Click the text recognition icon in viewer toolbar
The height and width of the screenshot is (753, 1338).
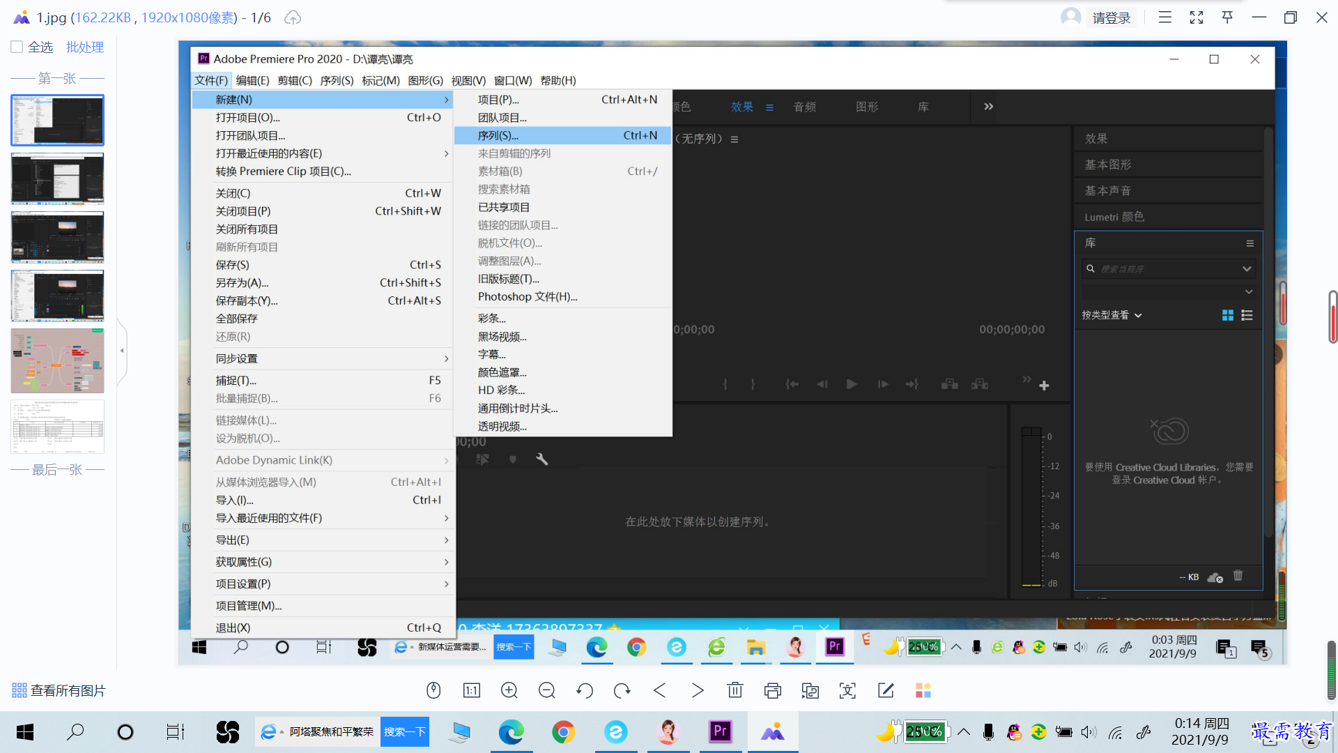[848, 690]
